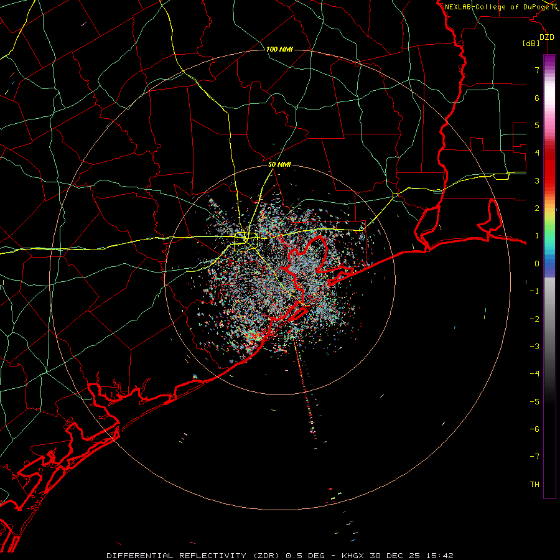Click the 4 value on color scale
Image resolution: width=560 pixels, height=560 pixels.
tap(537, 153)
